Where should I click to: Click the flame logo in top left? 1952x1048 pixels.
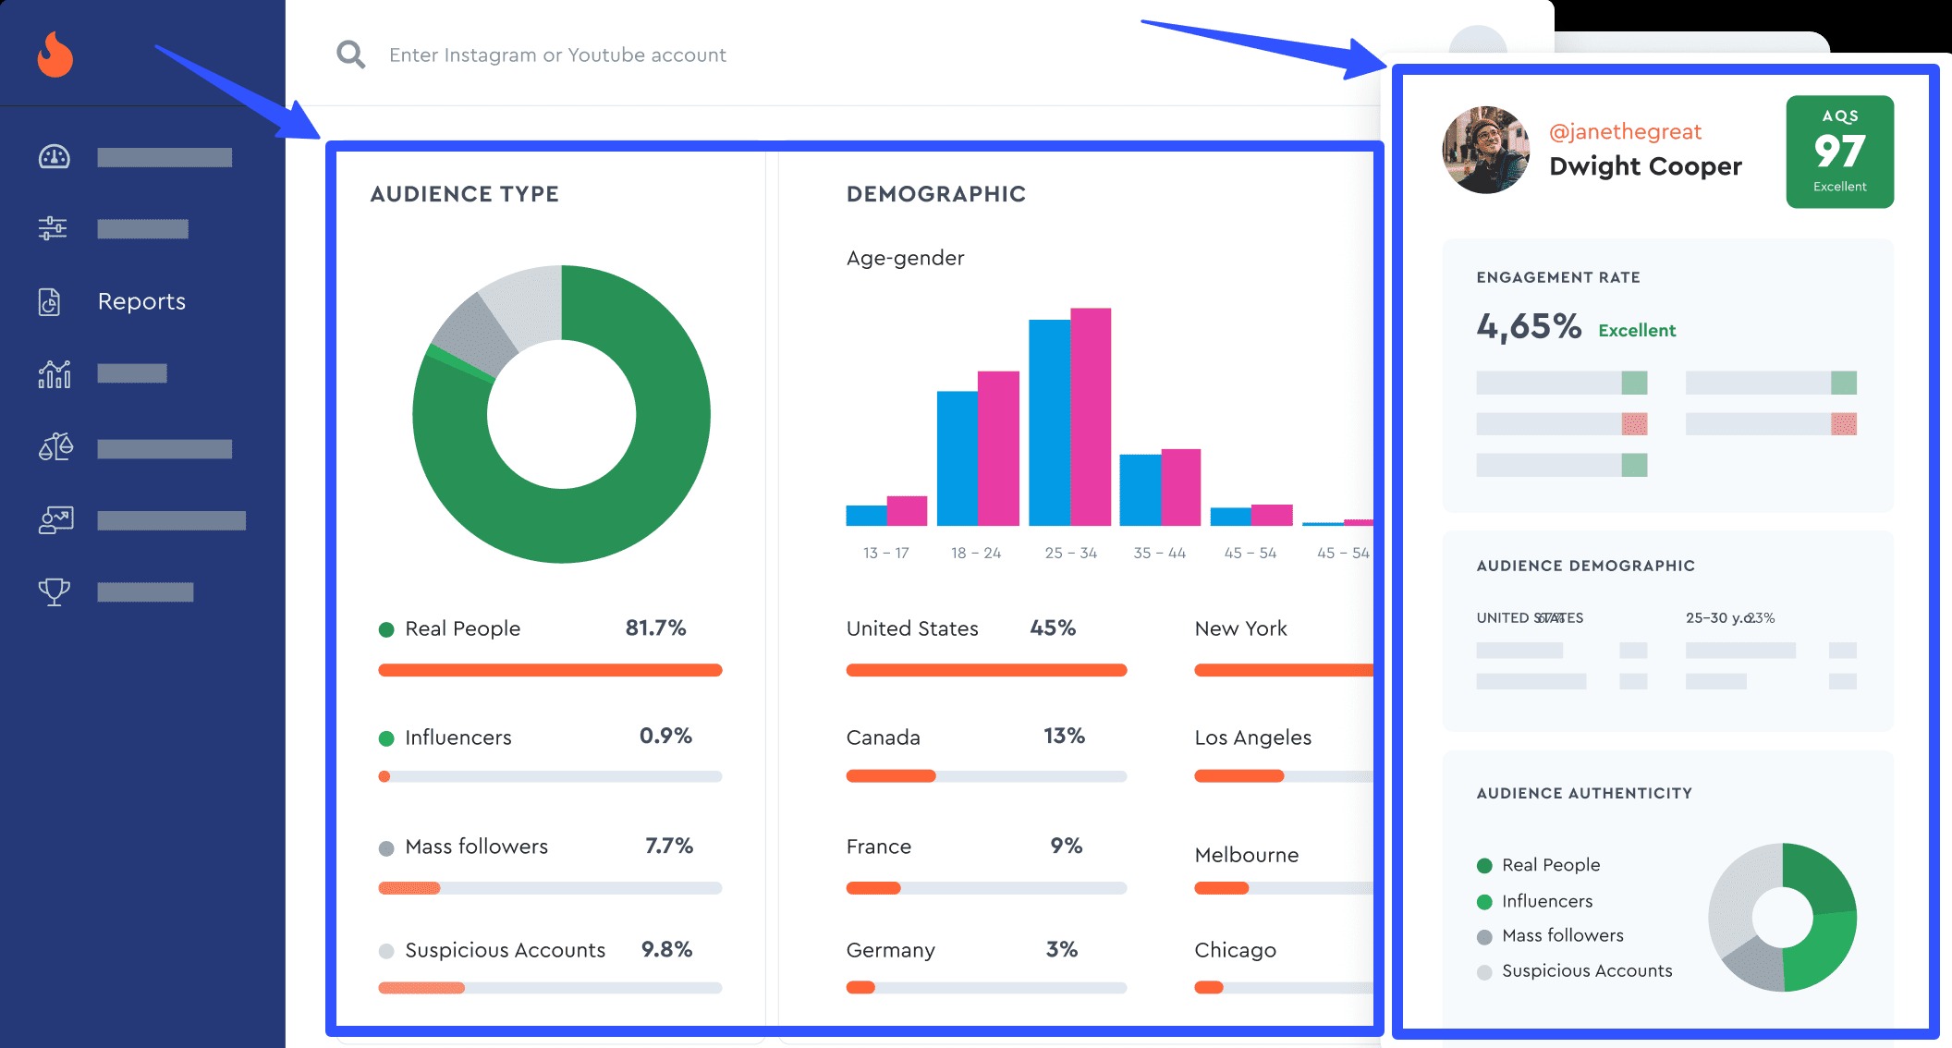[54, 54]
